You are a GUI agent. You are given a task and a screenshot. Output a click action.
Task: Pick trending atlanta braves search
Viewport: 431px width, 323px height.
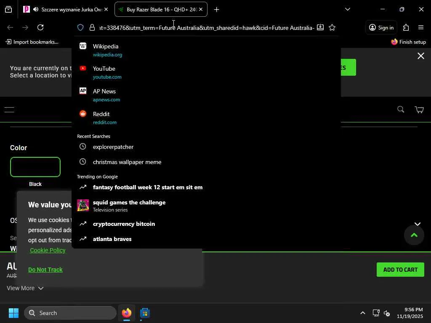click(206, 239)
